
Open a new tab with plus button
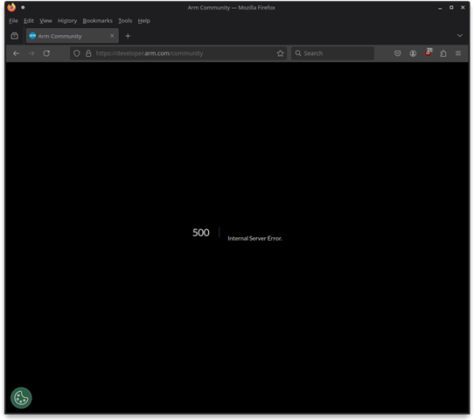(x=128, y=36)
